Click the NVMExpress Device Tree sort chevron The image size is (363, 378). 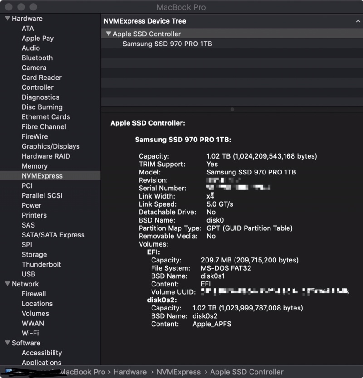(358, 21)
